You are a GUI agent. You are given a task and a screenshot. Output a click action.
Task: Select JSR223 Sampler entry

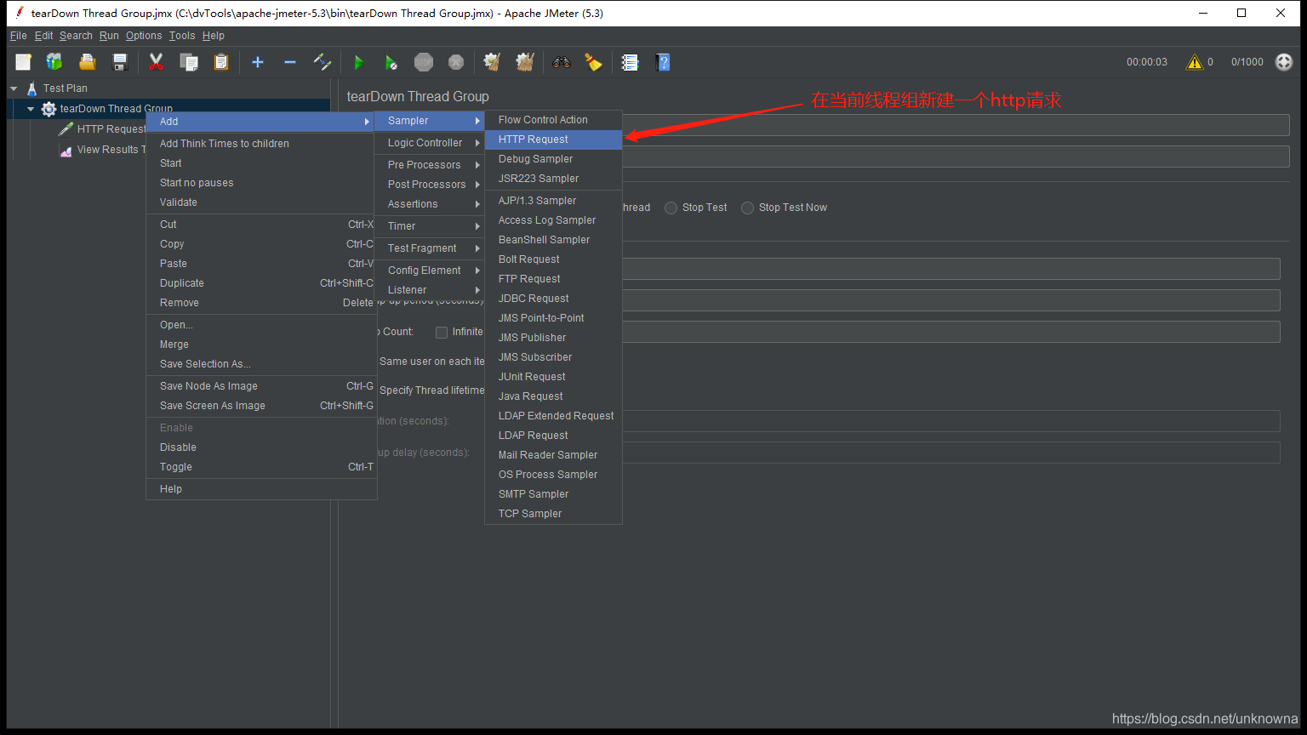click(x=553, y=179)
